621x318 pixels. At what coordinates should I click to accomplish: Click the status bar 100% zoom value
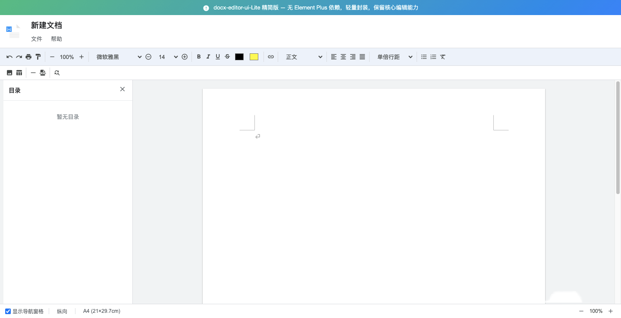click(x=596, y=311)
